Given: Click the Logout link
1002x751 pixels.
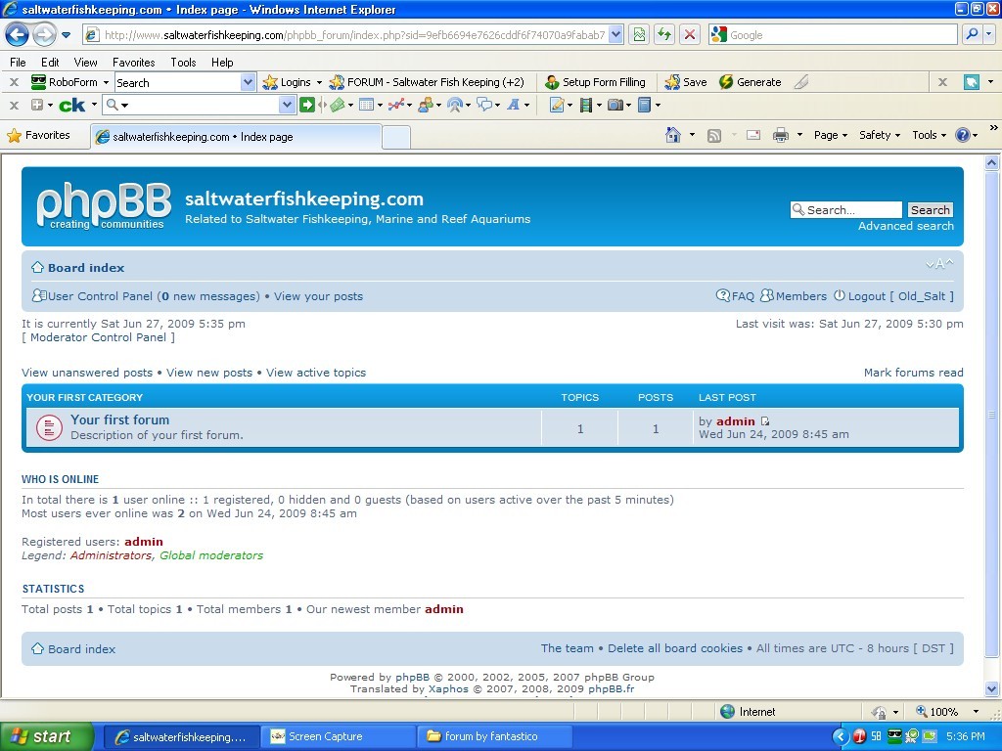Looking at the screenshot, I should click(x=866, y=296).
